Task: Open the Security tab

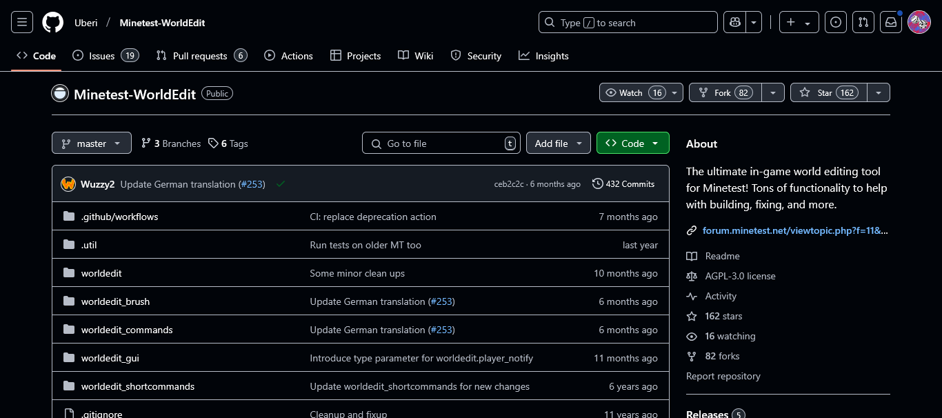Action: pos(476,56)
